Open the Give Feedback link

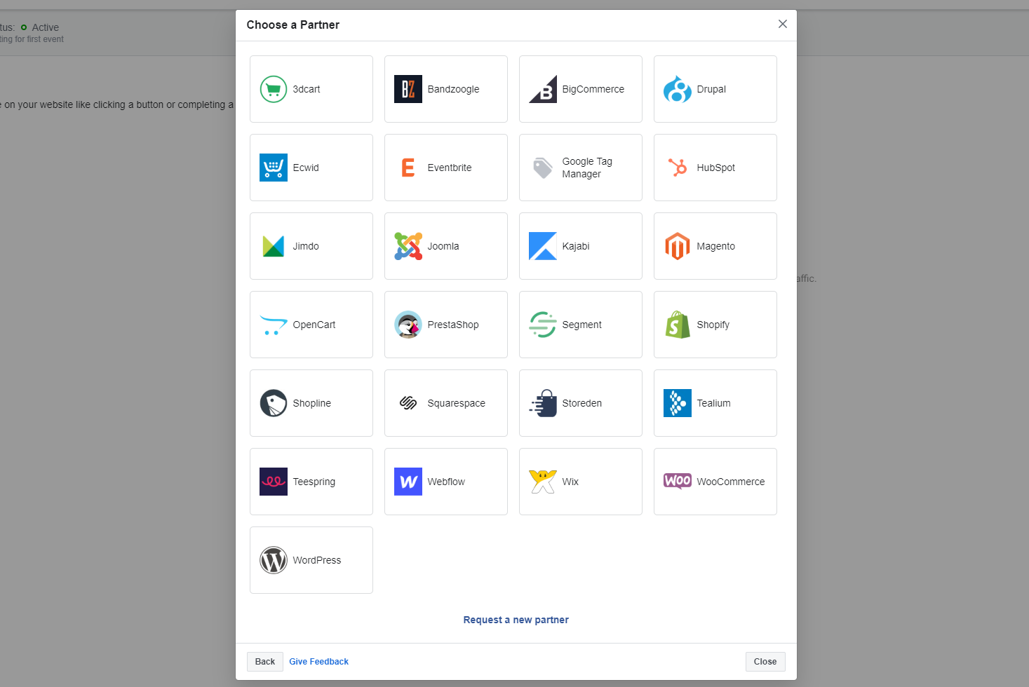coord(318,662)
